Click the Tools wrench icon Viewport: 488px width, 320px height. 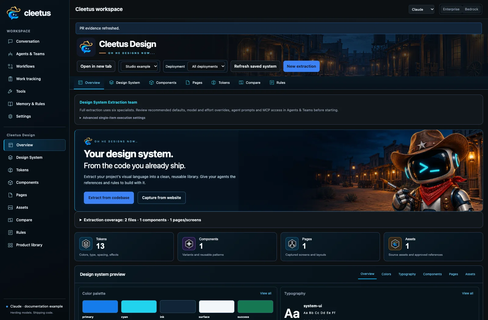tap(10, 91)
